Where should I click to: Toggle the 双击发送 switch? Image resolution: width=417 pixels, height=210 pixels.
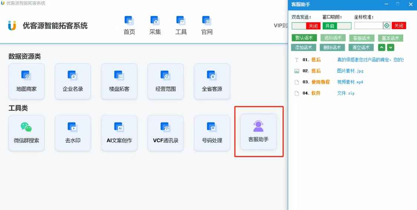point(306,26)
